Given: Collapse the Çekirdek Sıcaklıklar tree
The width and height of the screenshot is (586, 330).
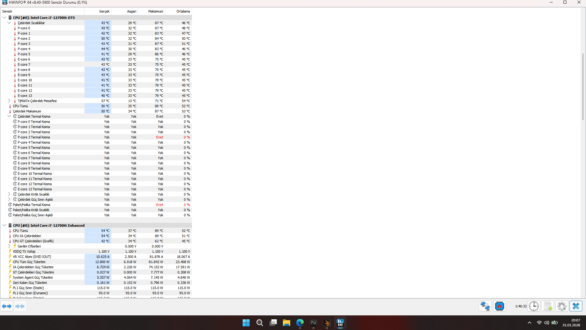Looking at the screenshot, I should pos(9,23).
